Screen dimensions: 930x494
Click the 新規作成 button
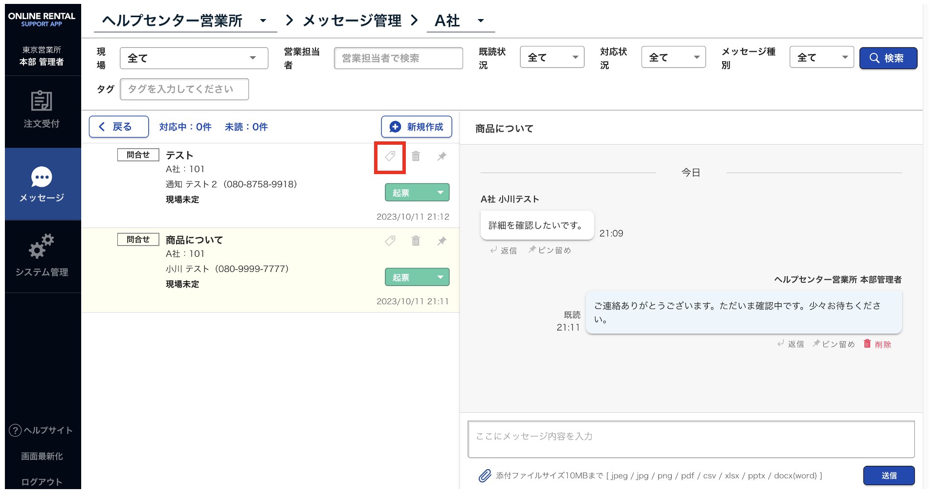416,127
